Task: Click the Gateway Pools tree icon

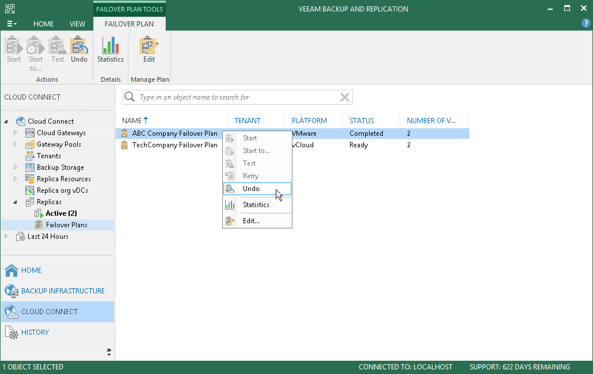Action: click(x=30, y=144)
